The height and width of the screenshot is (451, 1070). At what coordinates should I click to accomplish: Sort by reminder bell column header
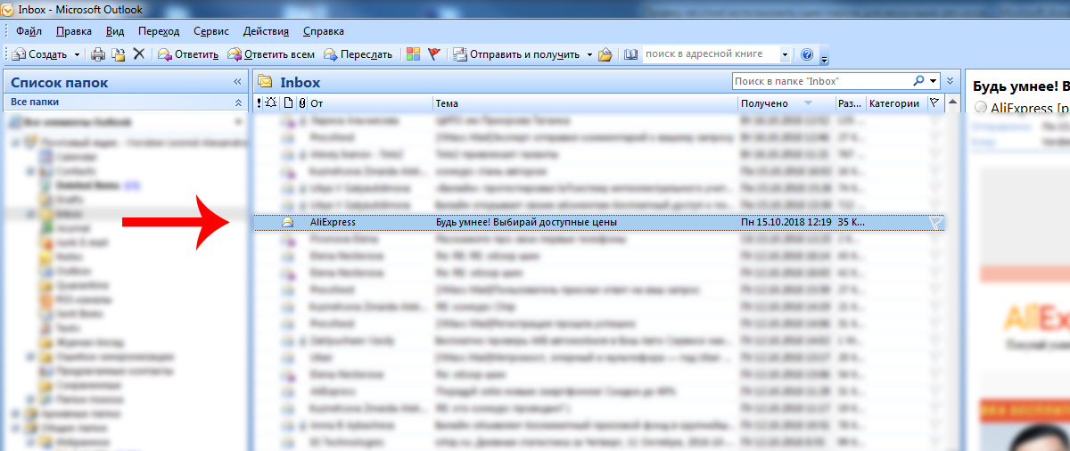pyautogui.click(x=271, y=103)
